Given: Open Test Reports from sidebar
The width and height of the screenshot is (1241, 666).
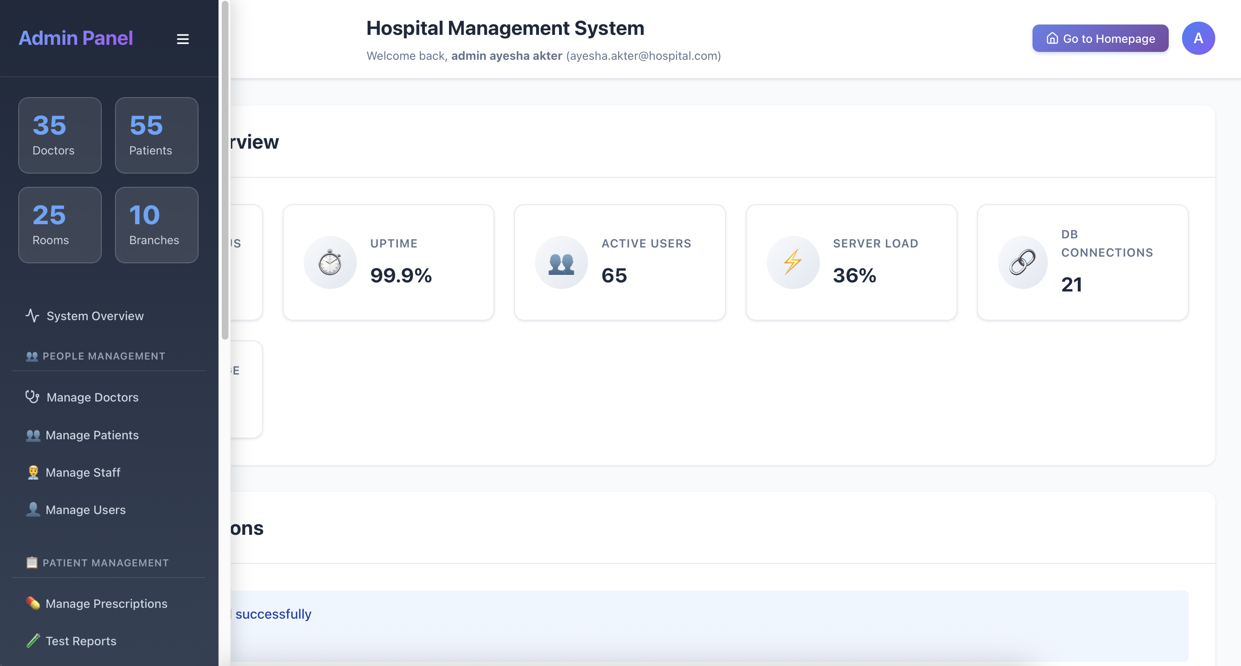Looking at the screenshot, I should point(81,641).
